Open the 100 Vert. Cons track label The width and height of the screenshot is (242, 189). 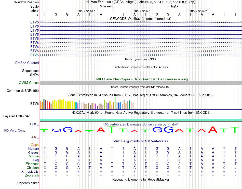[14, 130]
